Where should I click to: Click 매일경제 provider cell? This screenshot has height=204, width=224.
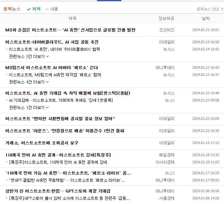pos(167,155)
